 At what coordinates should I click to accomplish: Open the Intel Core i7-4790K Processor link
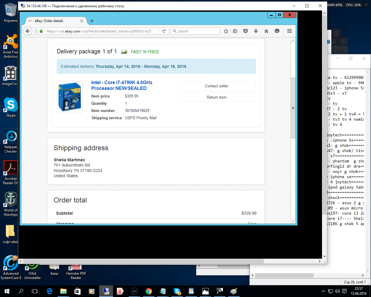coord(122,85)
